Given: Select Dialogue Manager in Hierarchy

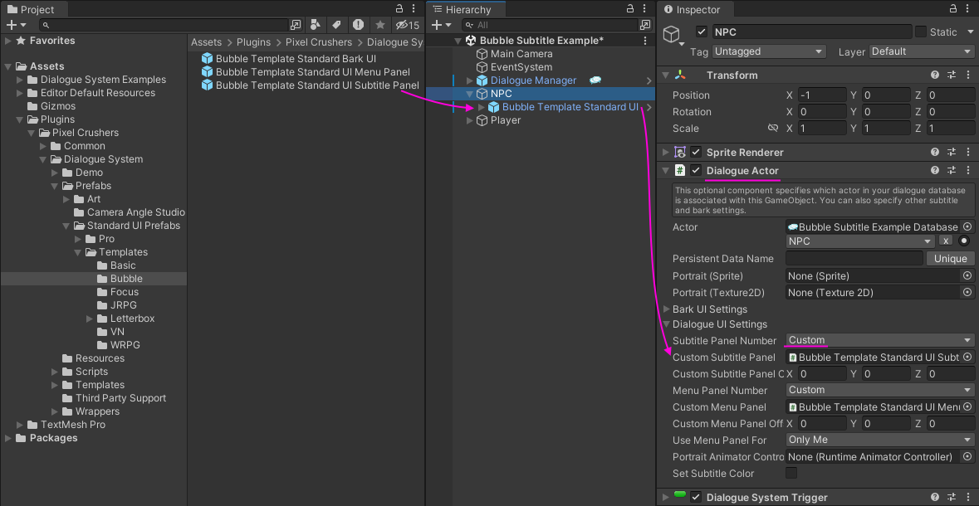Looking at the screenshot, I should (532, 80).
